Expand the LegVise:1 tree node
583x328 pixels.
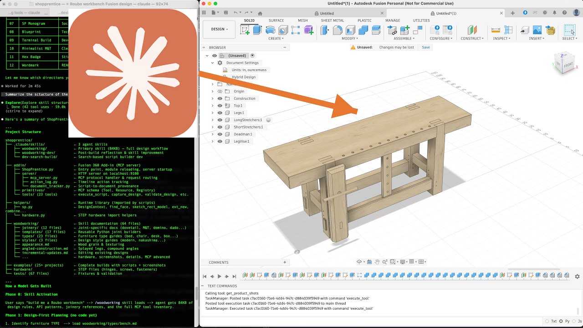tap(212, 141)
